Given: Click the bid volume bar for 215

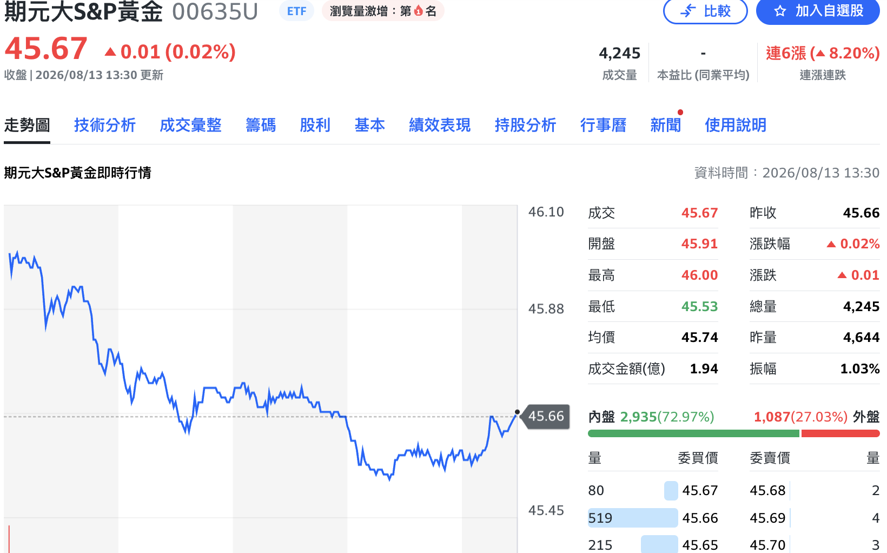Looking at the screenshot, I should click(659, 544).
